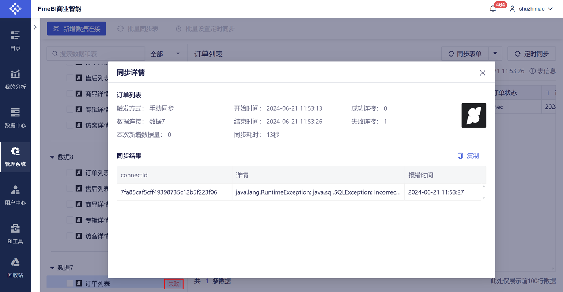Click the 手动同步 trigger value
Image resolution: width=563 pixels, height=292 pixels.
tap(162, 108)
